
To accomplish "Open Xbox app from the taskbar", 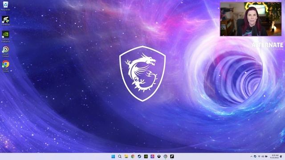I will click(x=159, y=156).
